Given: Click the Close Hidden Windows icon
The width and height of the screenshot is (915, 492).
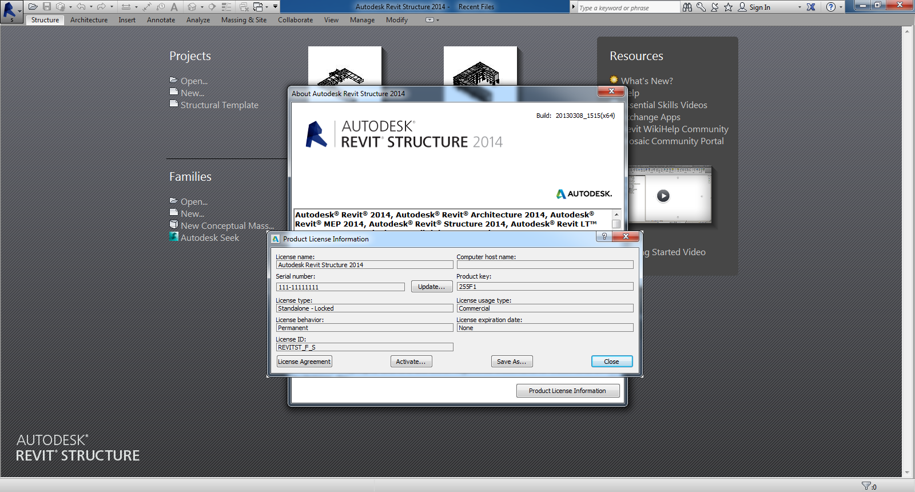Looking at the screenshot, I should 244,7.
